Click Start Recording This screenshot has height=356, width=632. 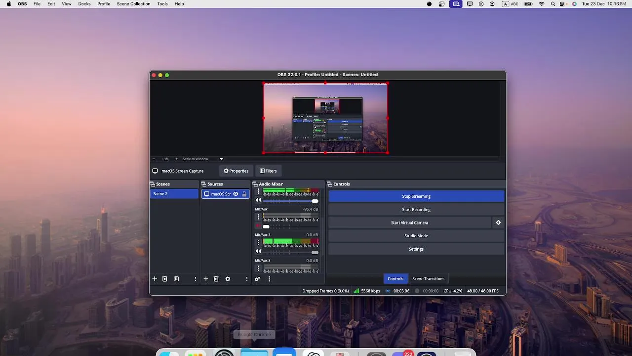(416, 210)
